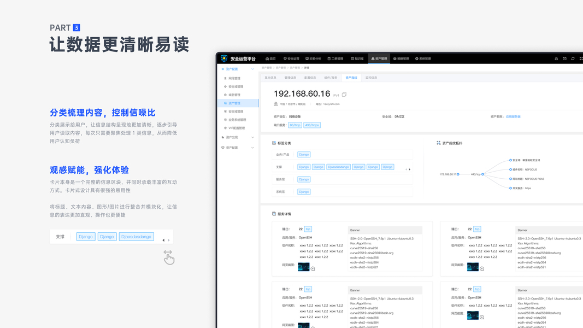This screenshot has height=328, width=583.
Task: Click Djaasdasdango tag in the left example card
Action: coord(137,237)
